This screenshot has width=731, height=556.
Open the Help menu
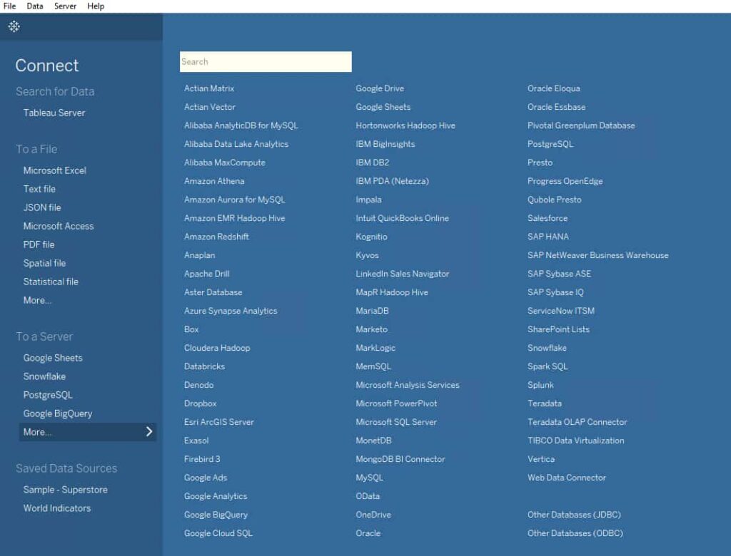[x=96, y=6]
